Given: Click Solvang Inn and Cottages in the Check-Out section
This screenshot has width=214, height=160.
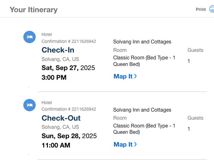Looking at the screenshot, I should pos(142,110).
